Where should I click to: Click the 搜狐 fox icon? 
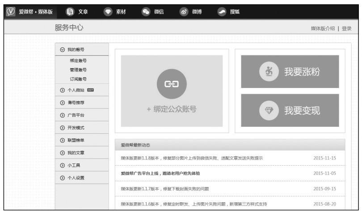tap(222, 12)
